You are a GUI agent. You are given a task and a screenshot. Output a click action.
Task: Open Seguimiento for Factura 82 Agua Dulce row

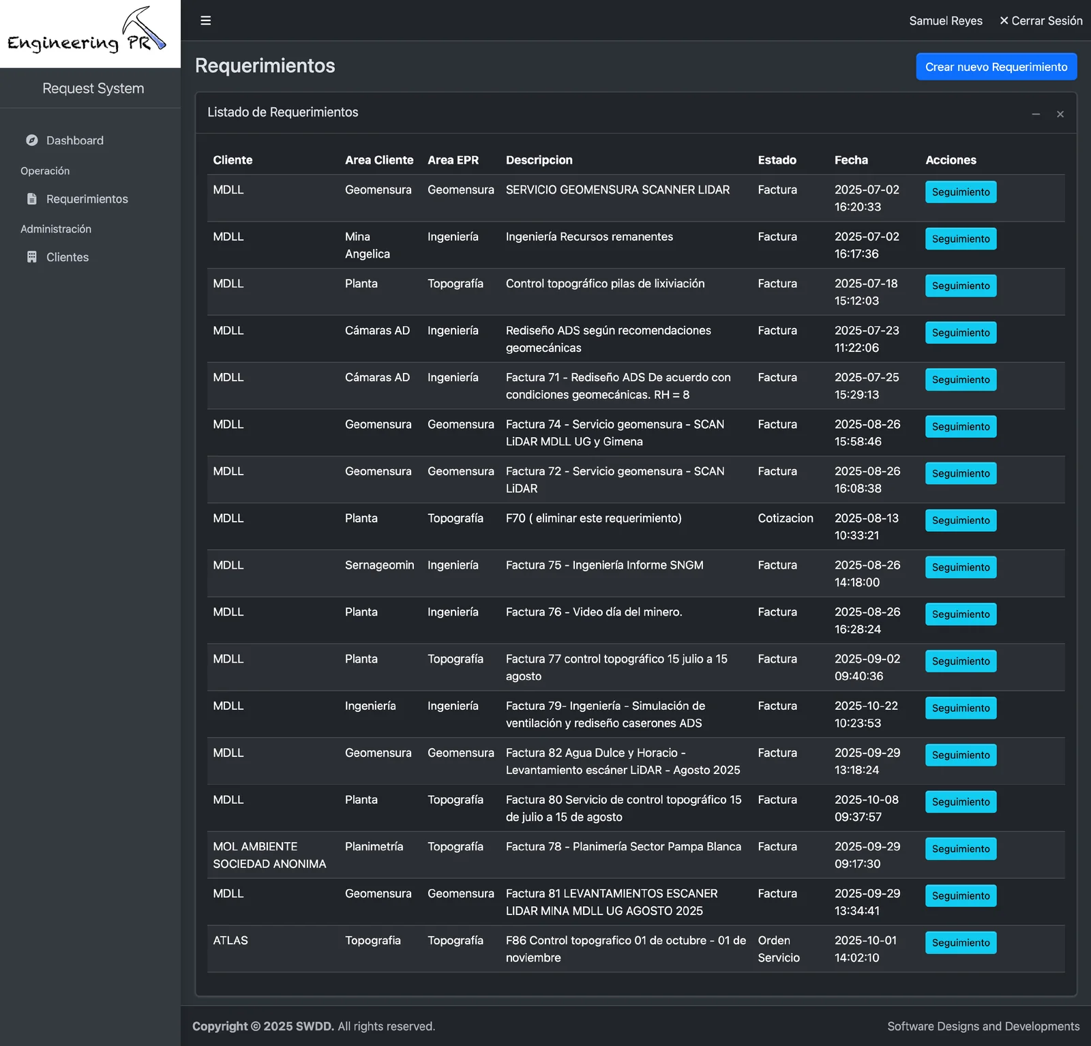click(x=961, y=755)
